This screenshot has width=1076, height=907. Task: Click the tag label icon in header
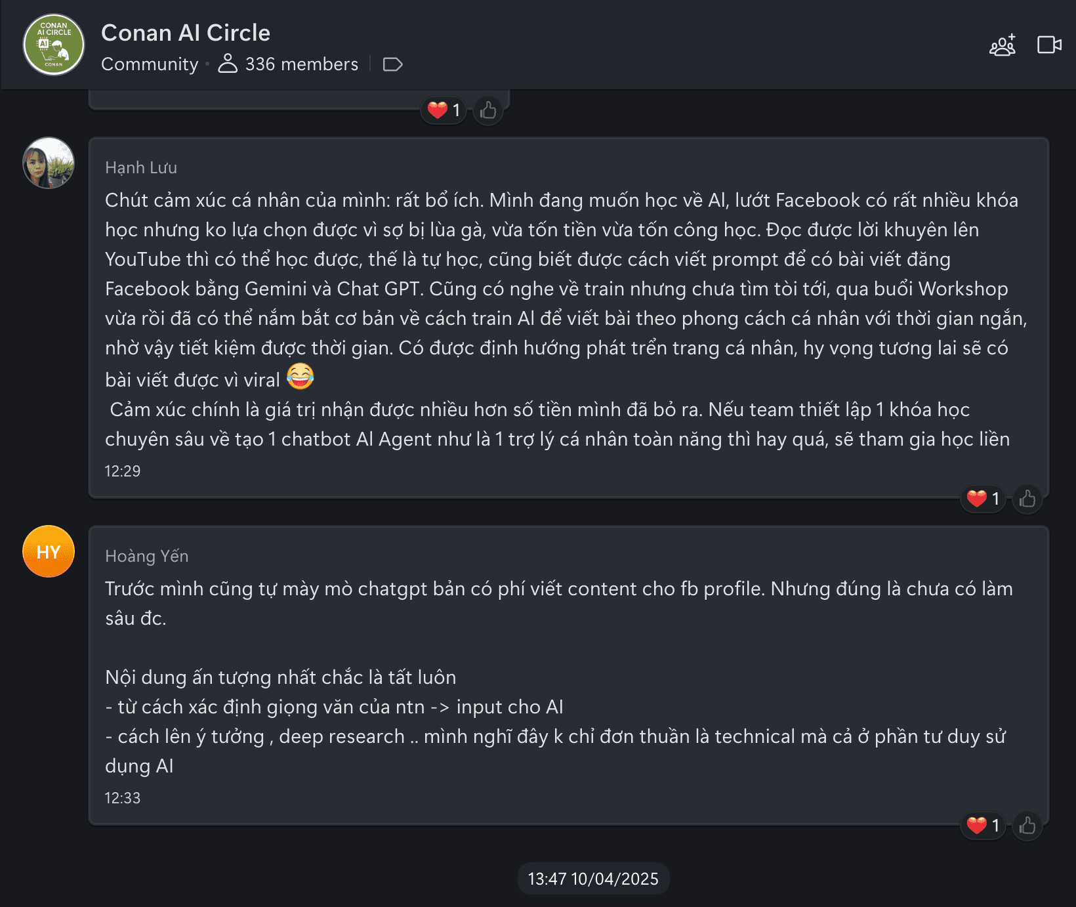coord(392,64)
